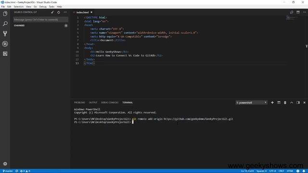Click line 11 h2 Learn How to Connect text
308x173 pixels.
coord(126,56)
